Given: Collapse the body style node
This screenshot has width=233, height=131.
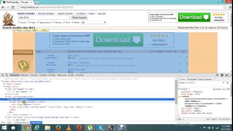Looking at the screenshot, I should pyautogui.click(x=4, y=87).
